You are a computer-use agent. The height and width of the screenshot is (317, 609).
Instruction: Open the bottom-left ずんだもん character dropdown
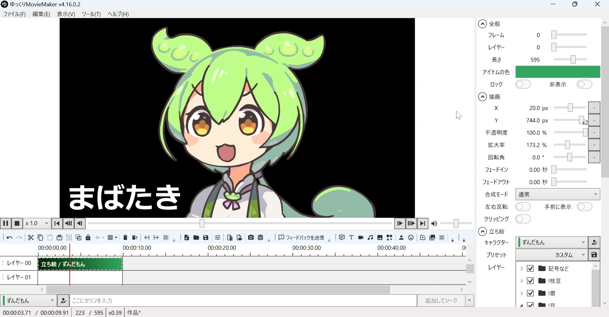(29, 301)
